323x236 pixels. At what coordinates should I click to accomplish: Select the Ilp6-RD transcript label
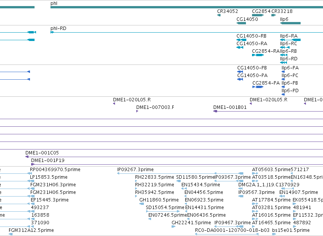pos(289,59)
